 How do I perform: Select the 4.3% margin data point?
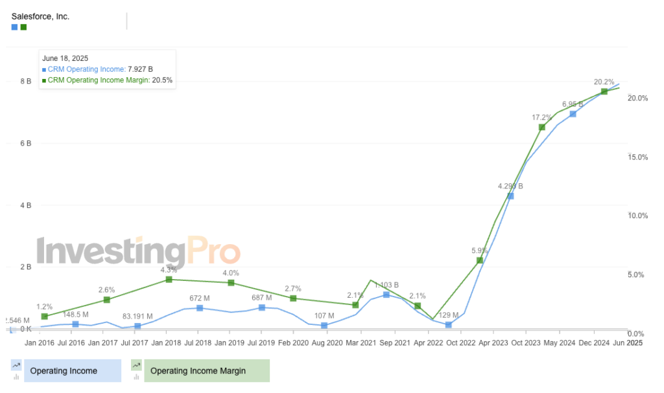[x=169, y=279]
